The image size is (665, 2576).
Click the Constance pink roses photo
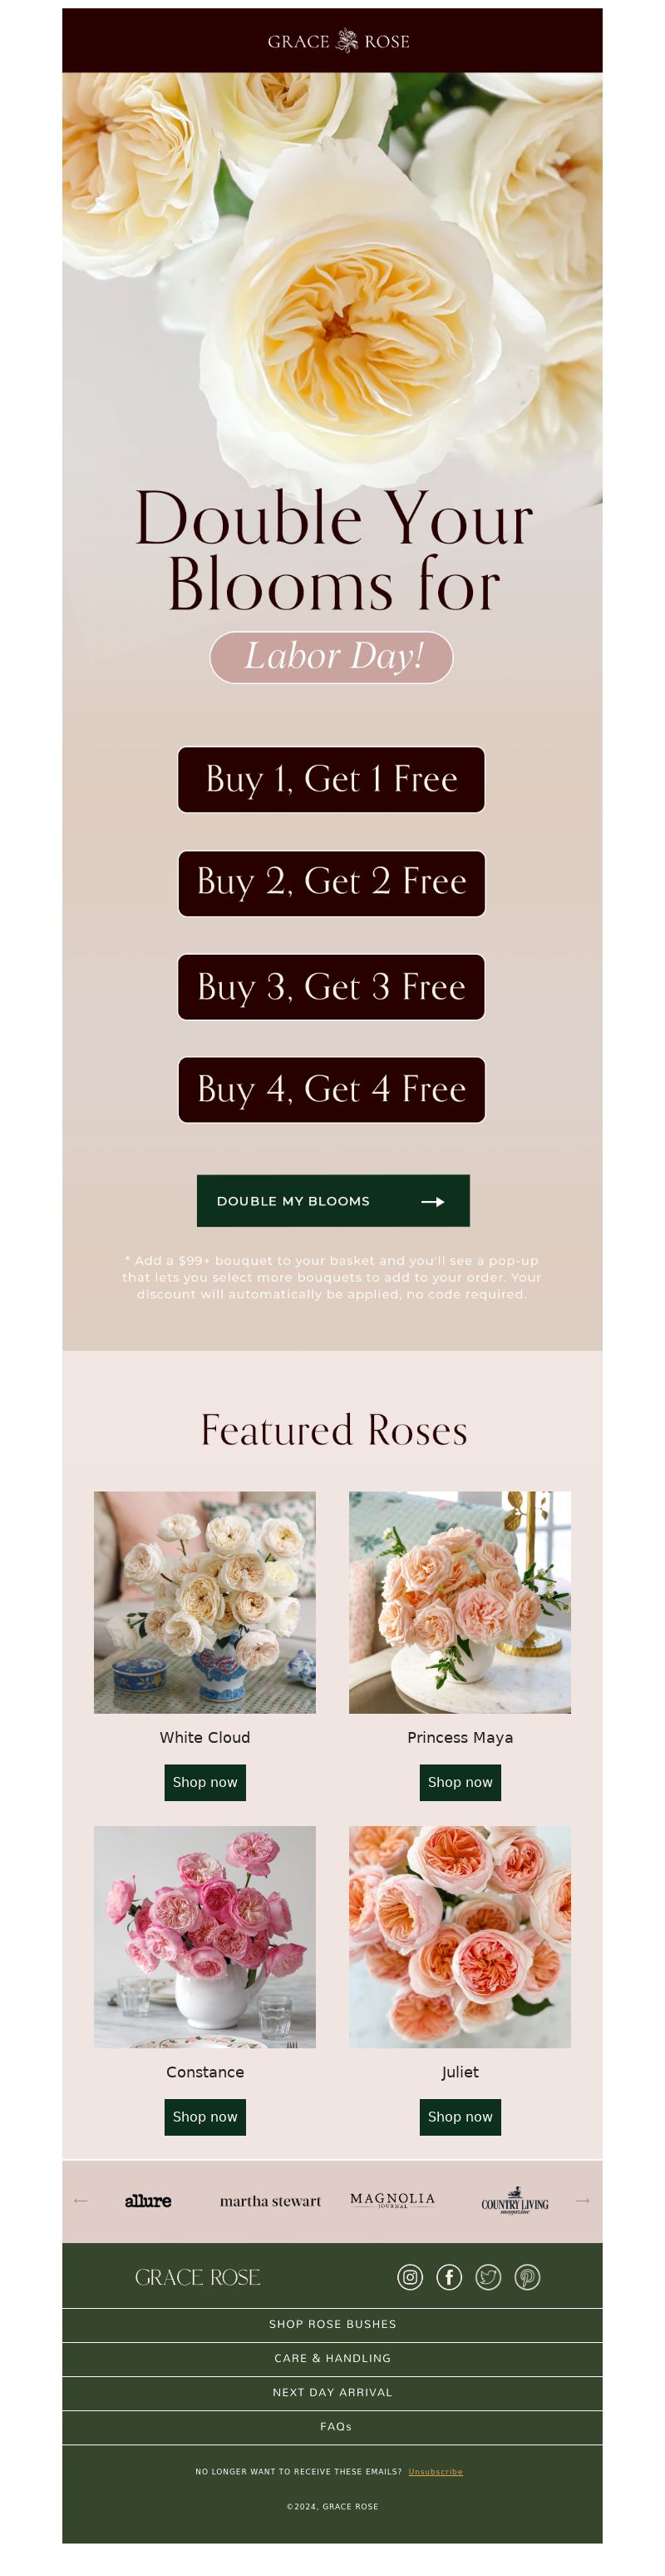[x=204, y=1936]
